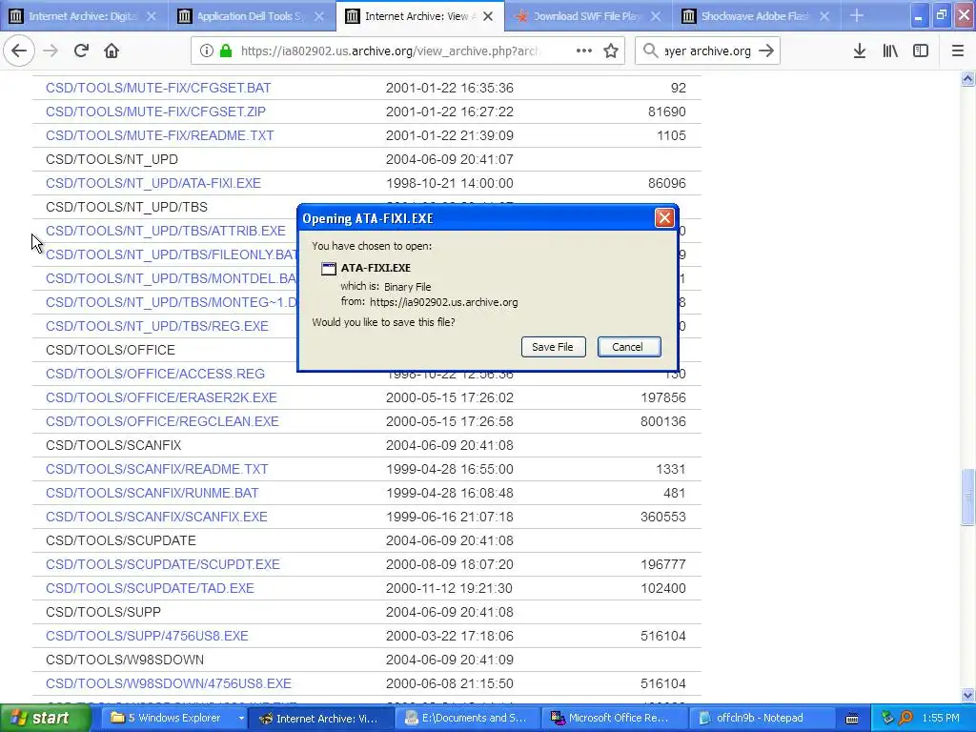Open SCANFIX/SCANFIX.EXE link

pos(156,517)
